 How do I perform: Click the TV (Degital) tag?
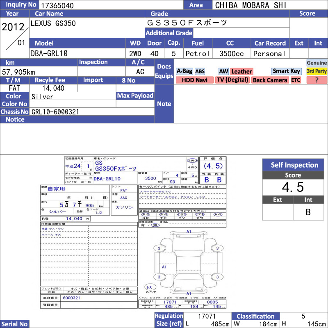[x=232, y=80]
